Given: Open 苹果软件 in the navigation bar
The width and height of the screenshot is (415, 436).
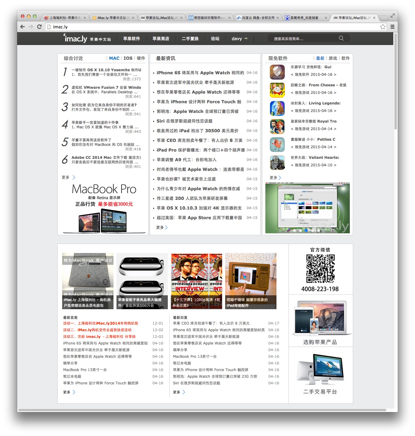Looking at the screenshot, I should (x=132, y=39).
